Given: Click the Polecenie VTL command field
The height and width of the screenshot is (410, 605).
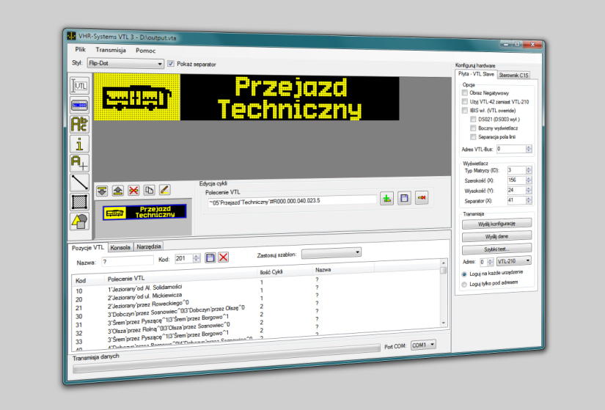Looking at the screenshot, I should click(x=292, y=201).
